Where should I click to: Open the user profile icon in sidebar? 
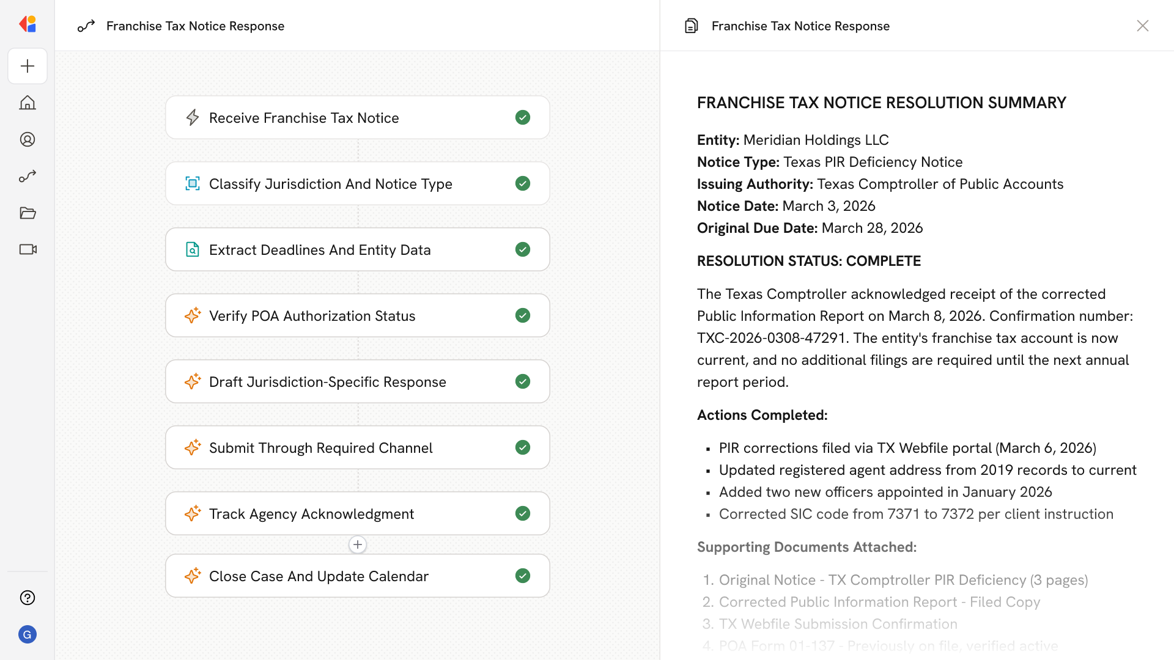pyautogui.click(x=28, y=139)
